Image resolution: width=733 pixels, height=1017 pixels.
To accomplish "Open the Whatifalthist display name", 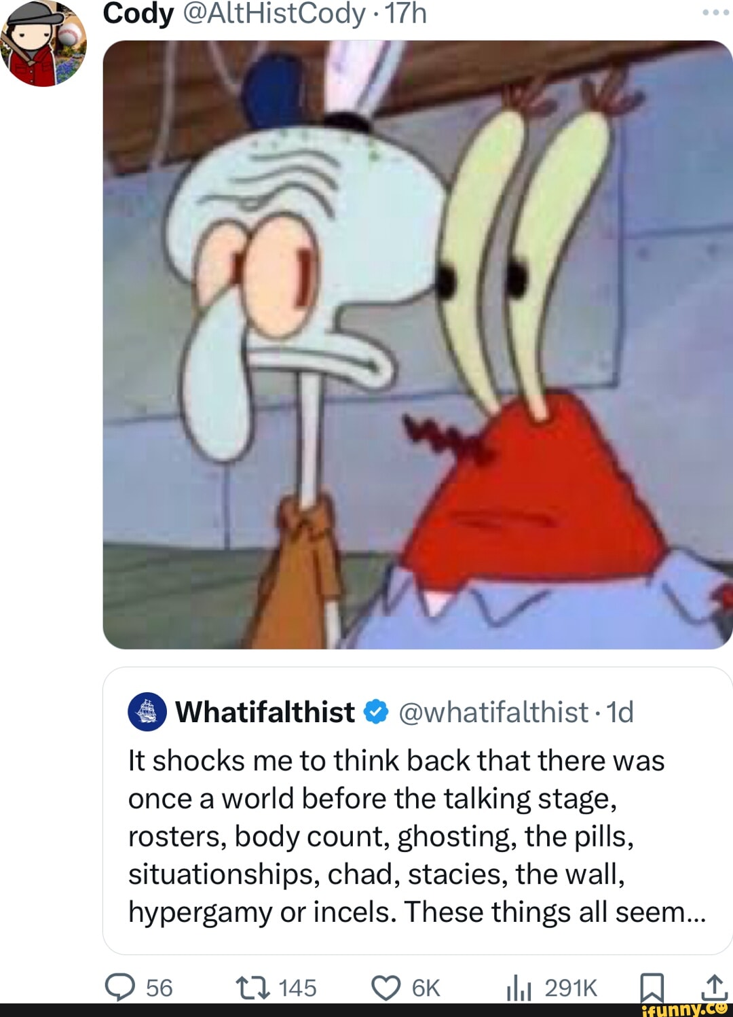I will click(265, 712).
